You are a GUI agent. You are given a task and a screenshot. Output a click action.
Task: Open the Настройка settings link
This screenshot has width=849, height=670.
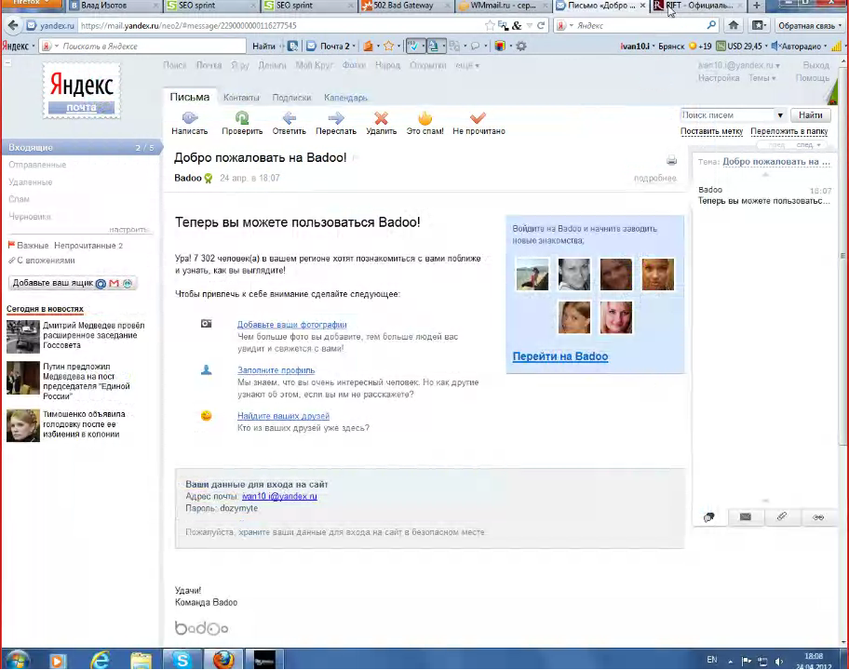tap(719, 78)
